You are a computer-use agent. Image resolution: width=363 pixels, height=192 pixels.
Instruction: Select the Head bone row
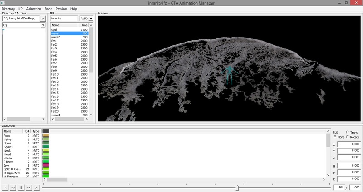click(x=22, y=154)
